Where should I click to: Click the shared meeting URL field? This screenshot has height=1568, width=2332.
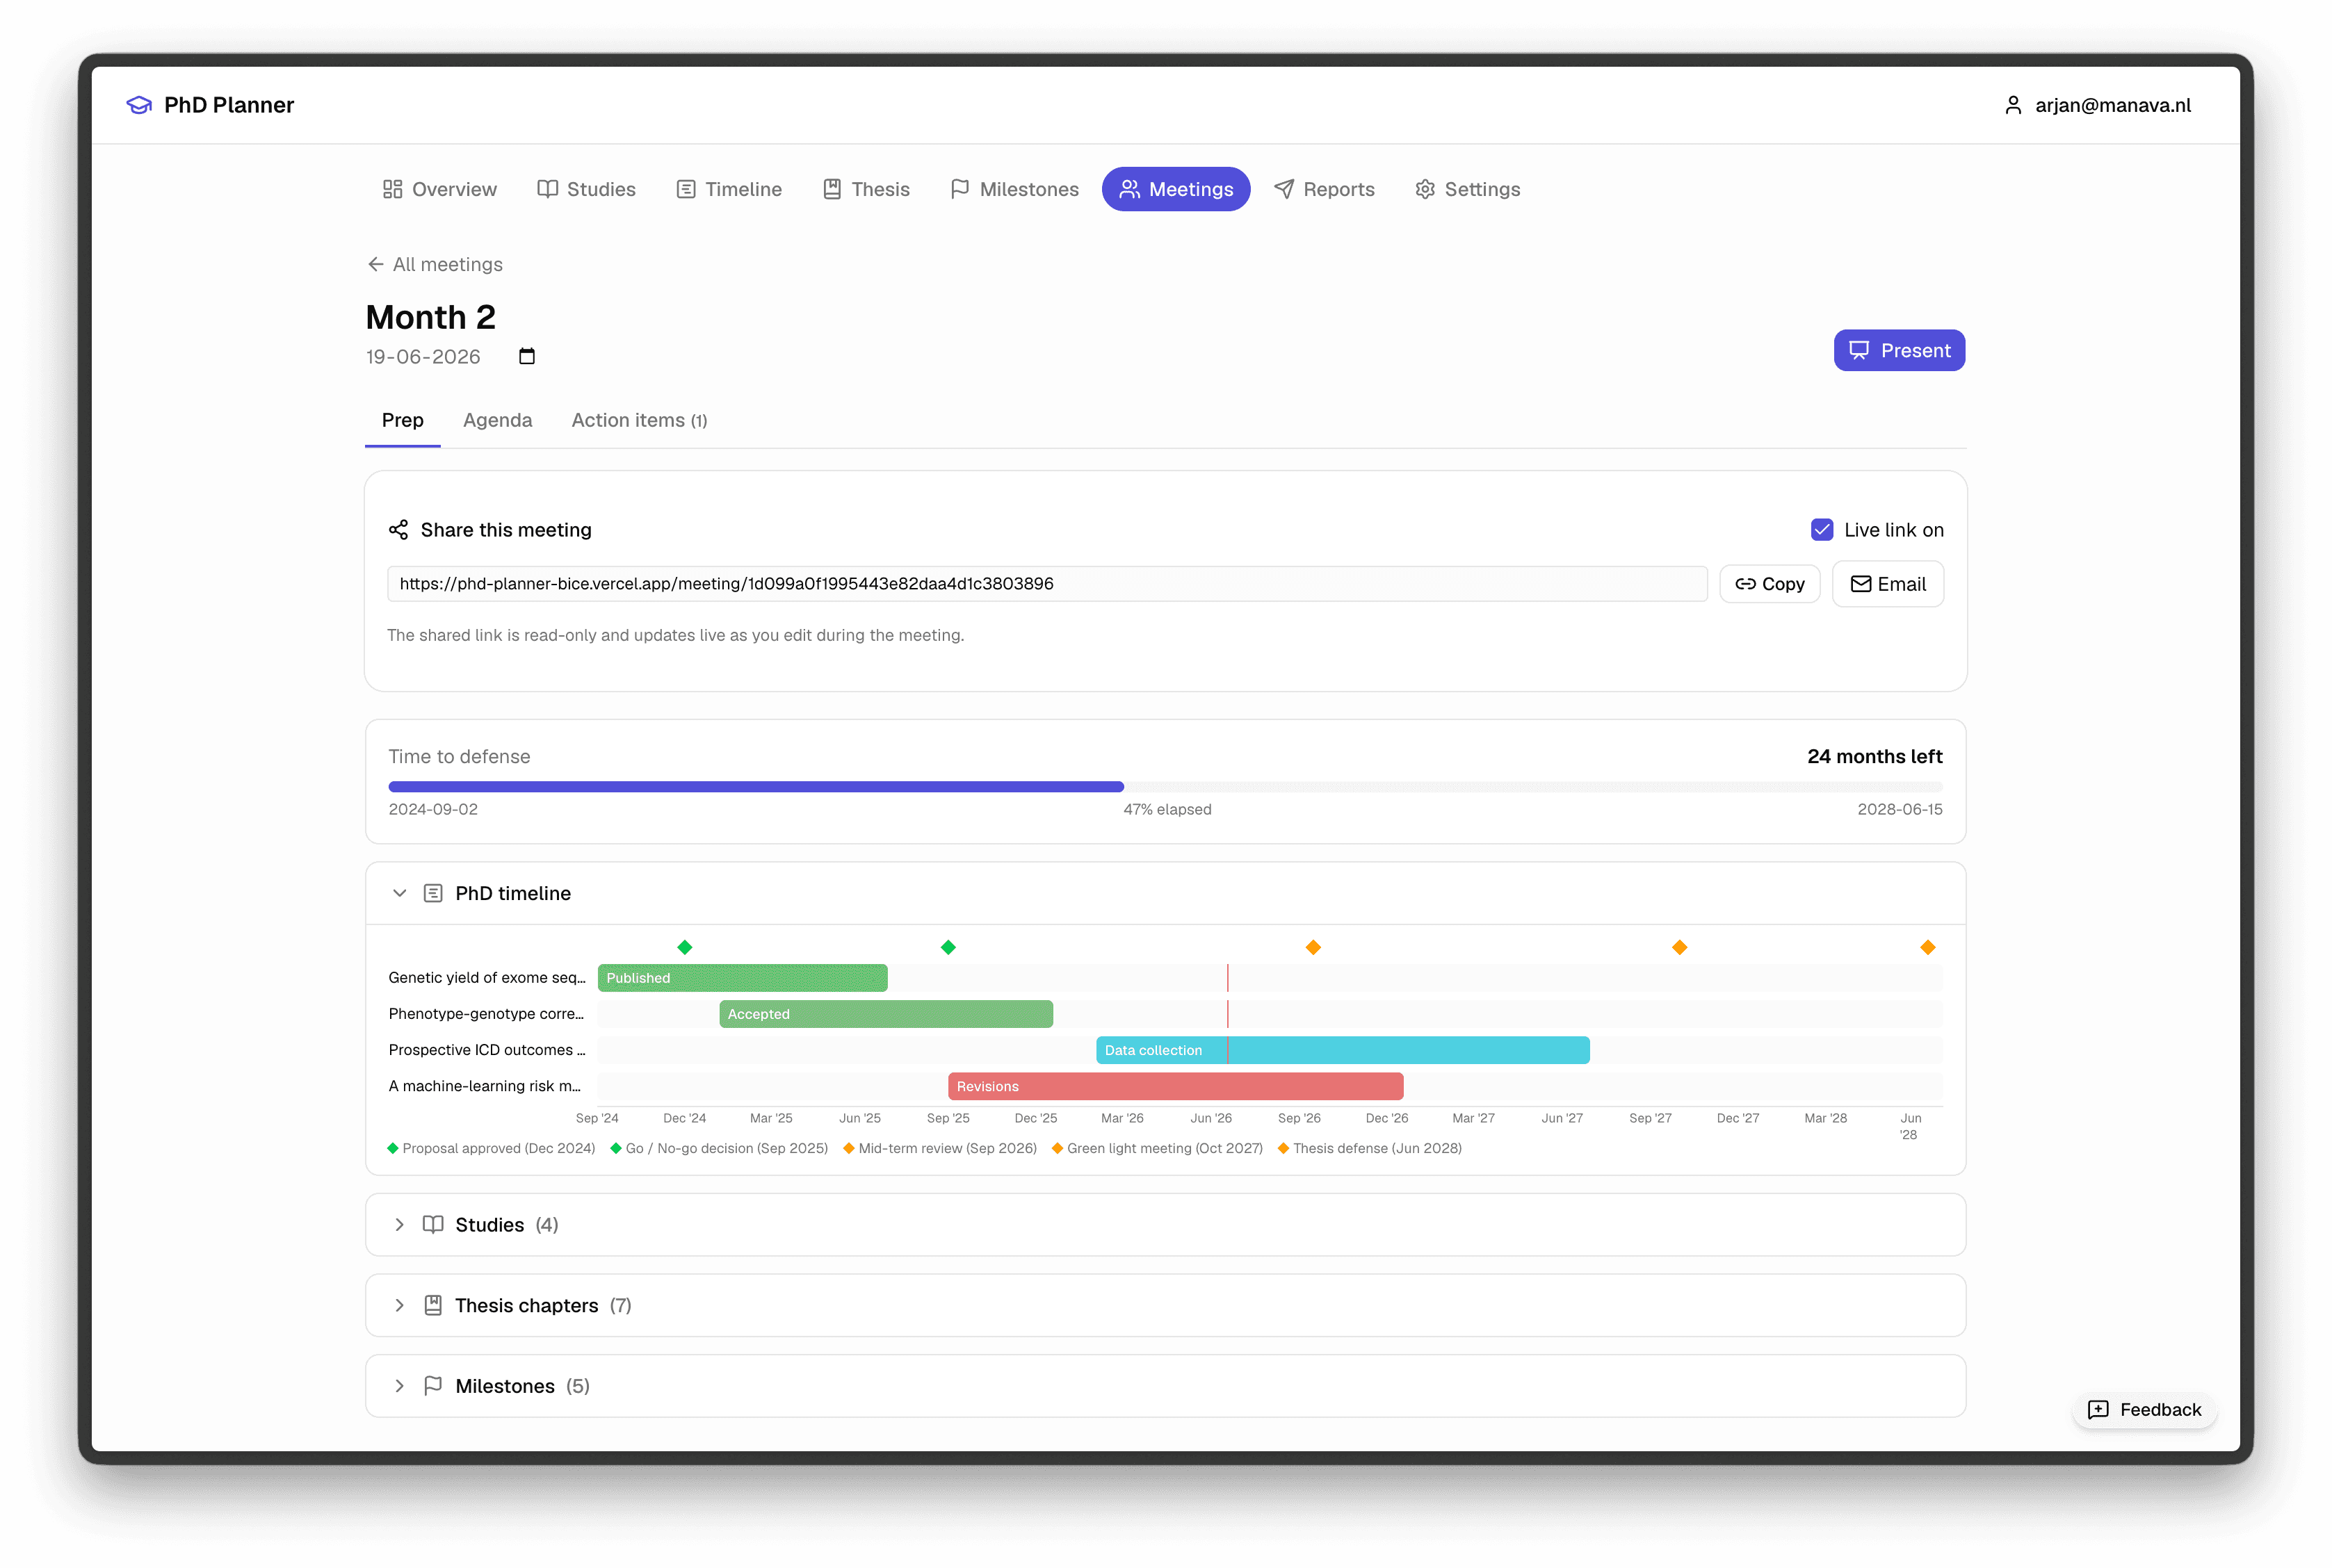pyautogui.click(x=1046, y=584)
